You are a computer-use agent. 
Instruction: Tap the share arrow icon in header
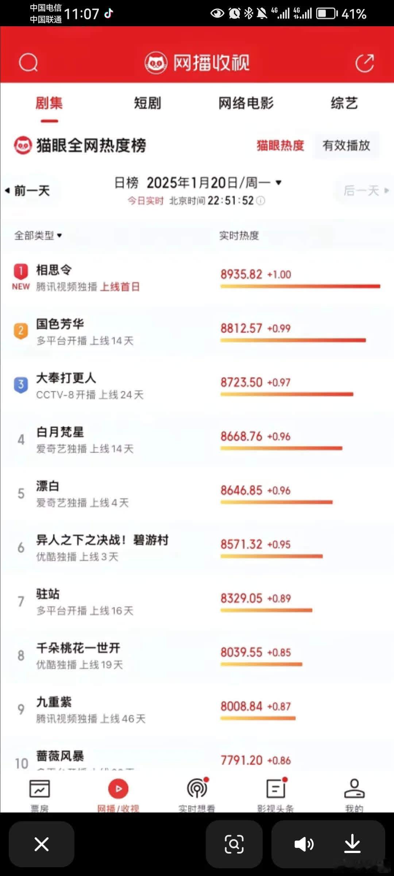pos(365,63)
